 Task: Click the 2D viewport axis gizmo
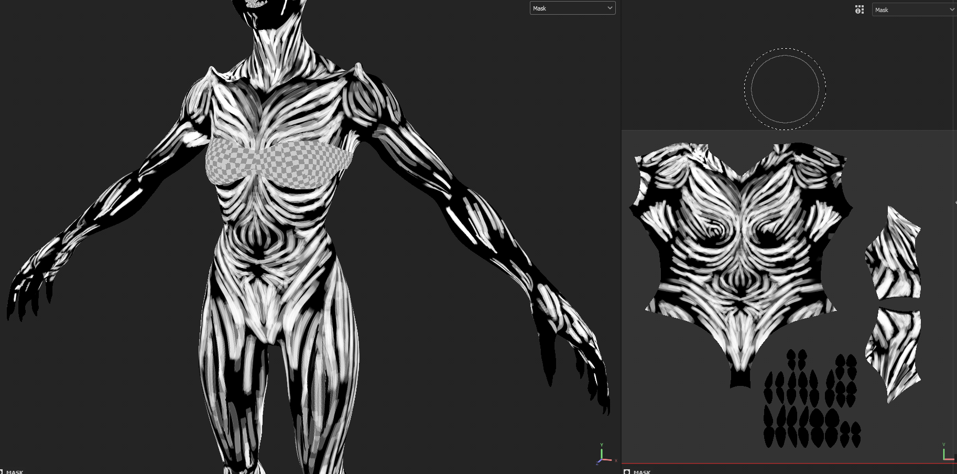coord(948,452)
